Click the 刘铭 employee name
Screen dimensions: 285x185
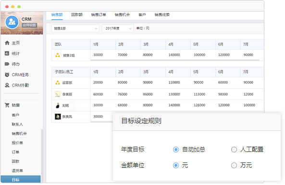tap(65, 105)
